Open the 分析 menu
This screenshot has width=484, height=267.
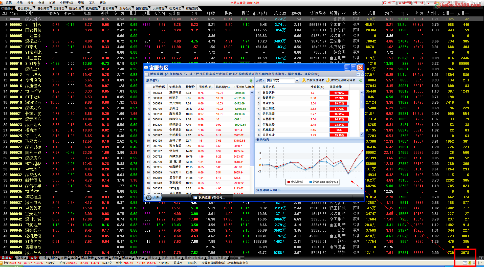(41, 3)
